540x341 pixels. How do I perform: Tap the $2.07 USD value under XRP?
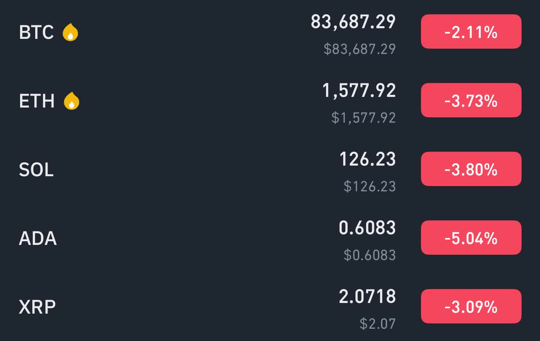click(378, 324)
